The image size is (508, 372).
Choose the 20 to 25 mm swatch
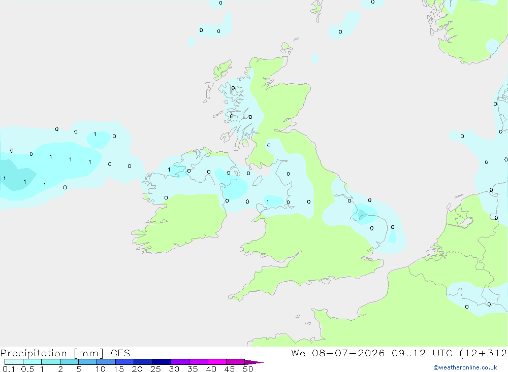coord(143,362)
